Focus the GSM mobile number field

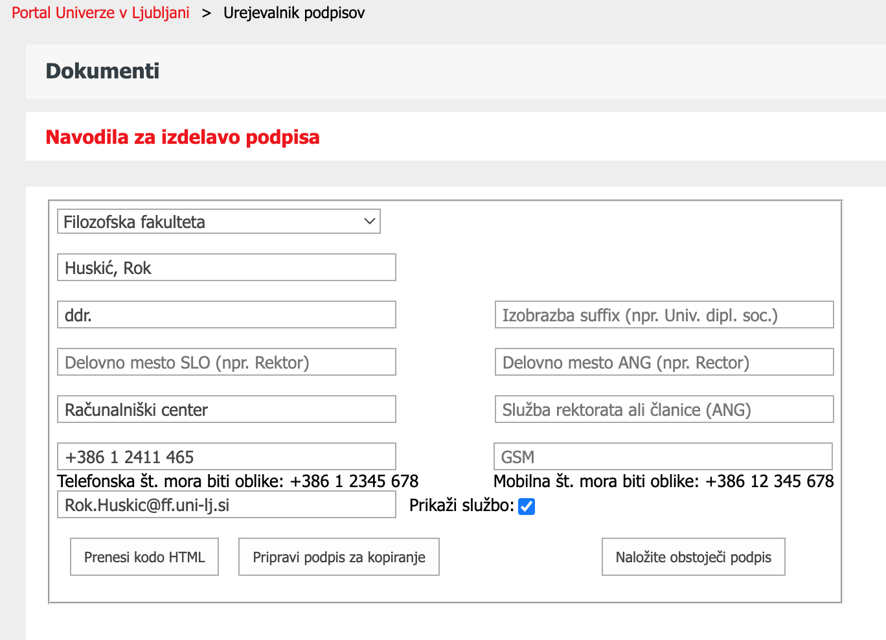tap(663, 457)
